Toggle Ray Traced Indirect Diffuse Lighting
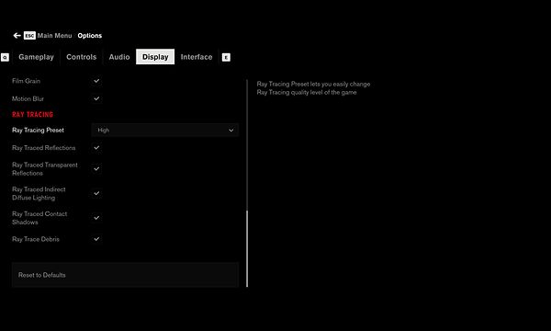The width and height of the screenshot is (551, 331). pos(96,193)
